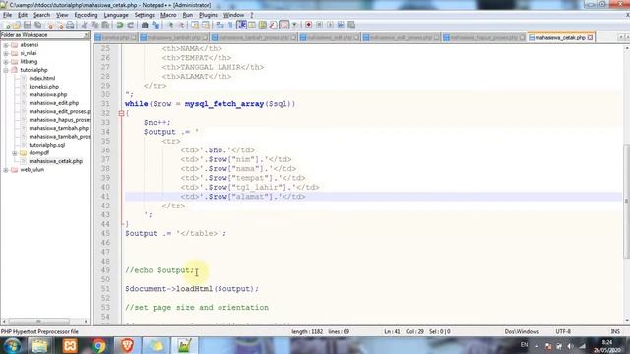Click the UTF-8 encoding status entry
Image resolution: width=630 pixels, height=354 pixels.
coord(563,332)
